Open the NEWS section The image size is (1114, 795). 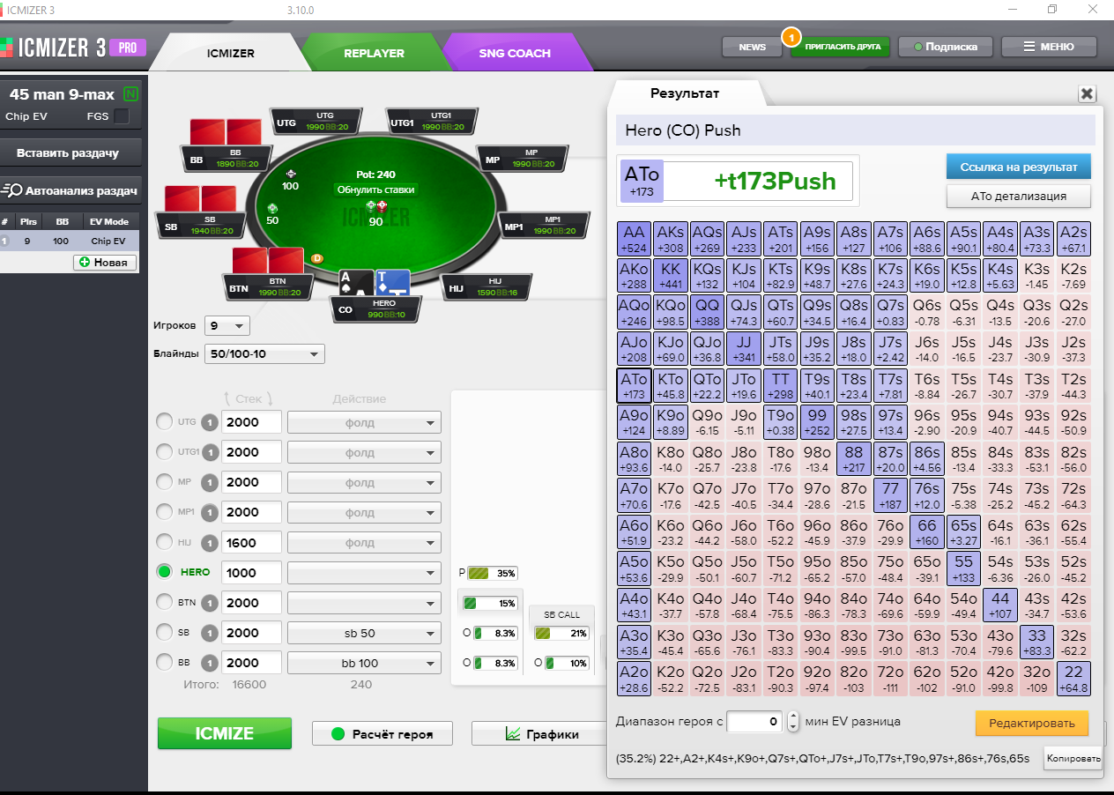[752, 47]
